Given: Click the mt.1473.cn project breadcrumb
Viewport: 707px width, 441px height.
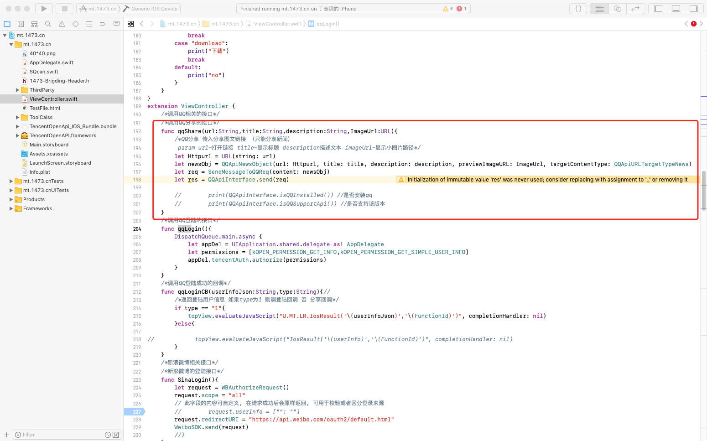Looking at the screenshot, I should pos(178,24).
